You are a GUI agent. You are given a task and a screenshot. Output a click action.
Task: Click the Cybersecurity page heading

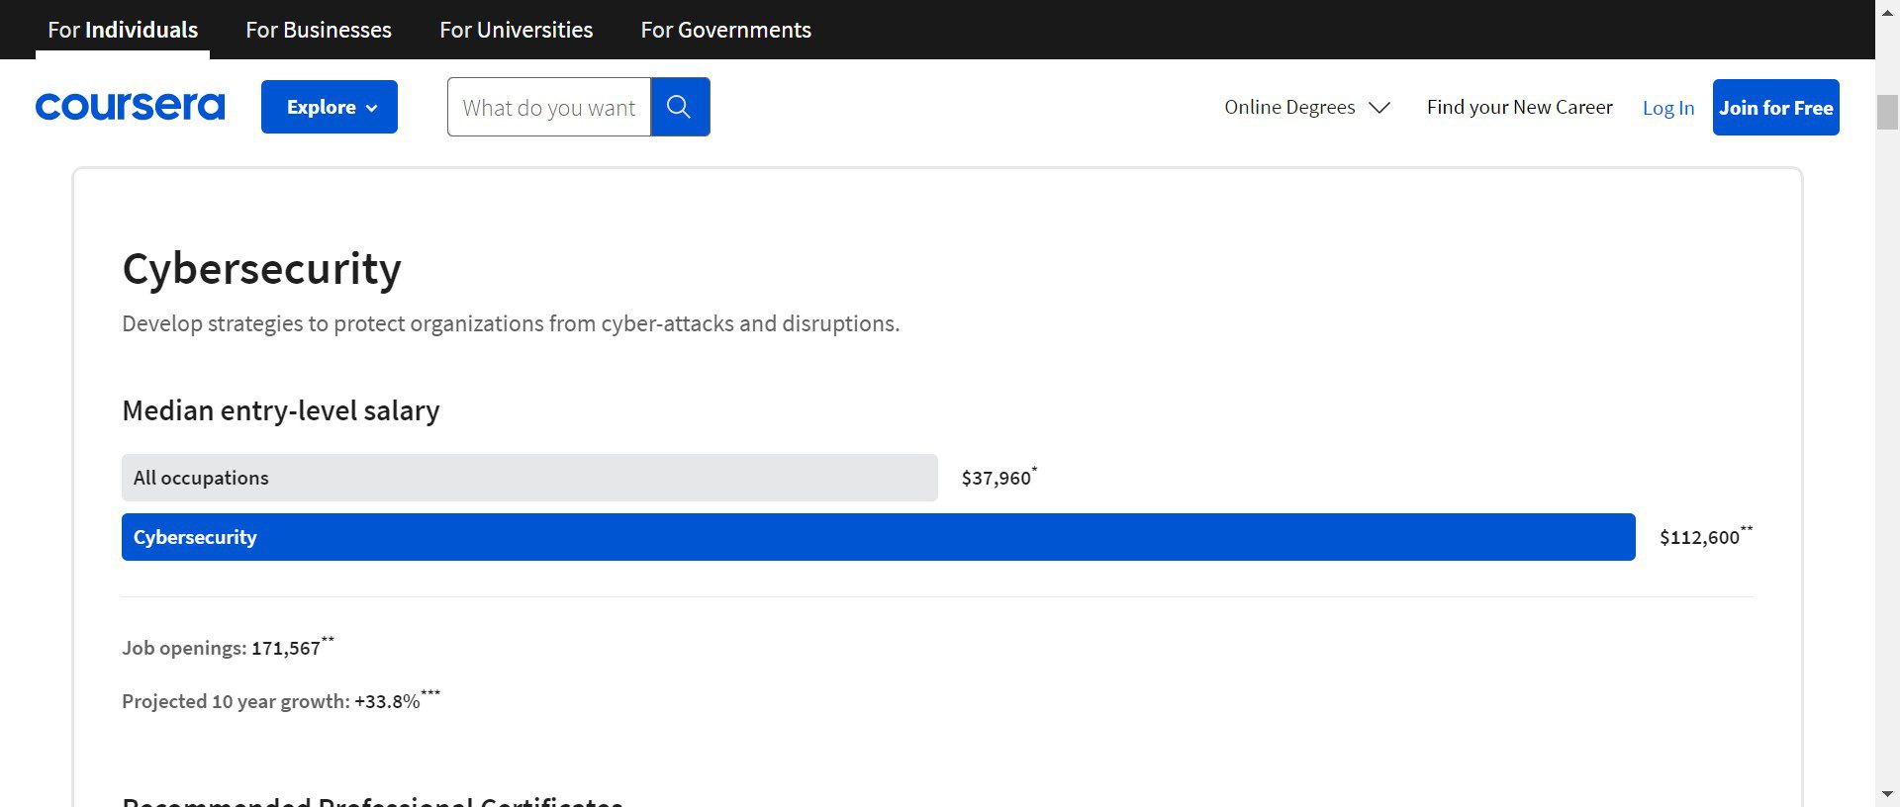click(x=261, y=269)
